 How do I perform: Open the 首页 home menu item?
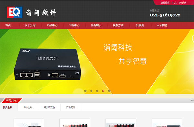click(8, 25)
